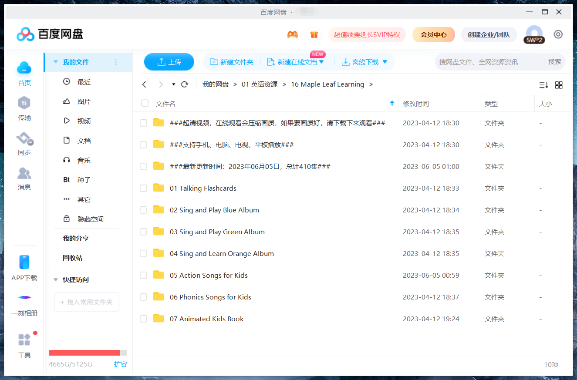Check the box for 07 Animated Kids Book

pos(143,319)
